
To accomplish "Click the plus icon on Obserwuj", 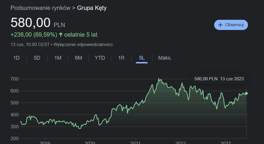I will click(x=221, y=25).
